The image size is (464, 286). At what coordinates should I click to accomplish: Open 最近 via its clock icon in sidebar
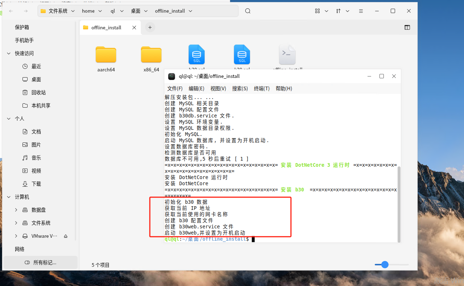25,66
